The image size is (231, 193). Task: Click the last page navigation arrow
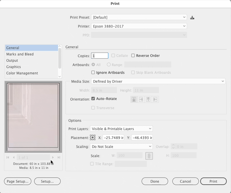59,157
